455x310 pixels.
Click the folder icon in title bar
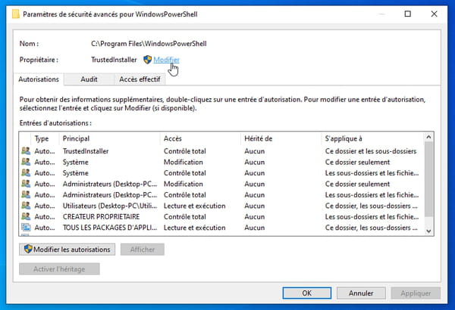(x=16, y=14)
